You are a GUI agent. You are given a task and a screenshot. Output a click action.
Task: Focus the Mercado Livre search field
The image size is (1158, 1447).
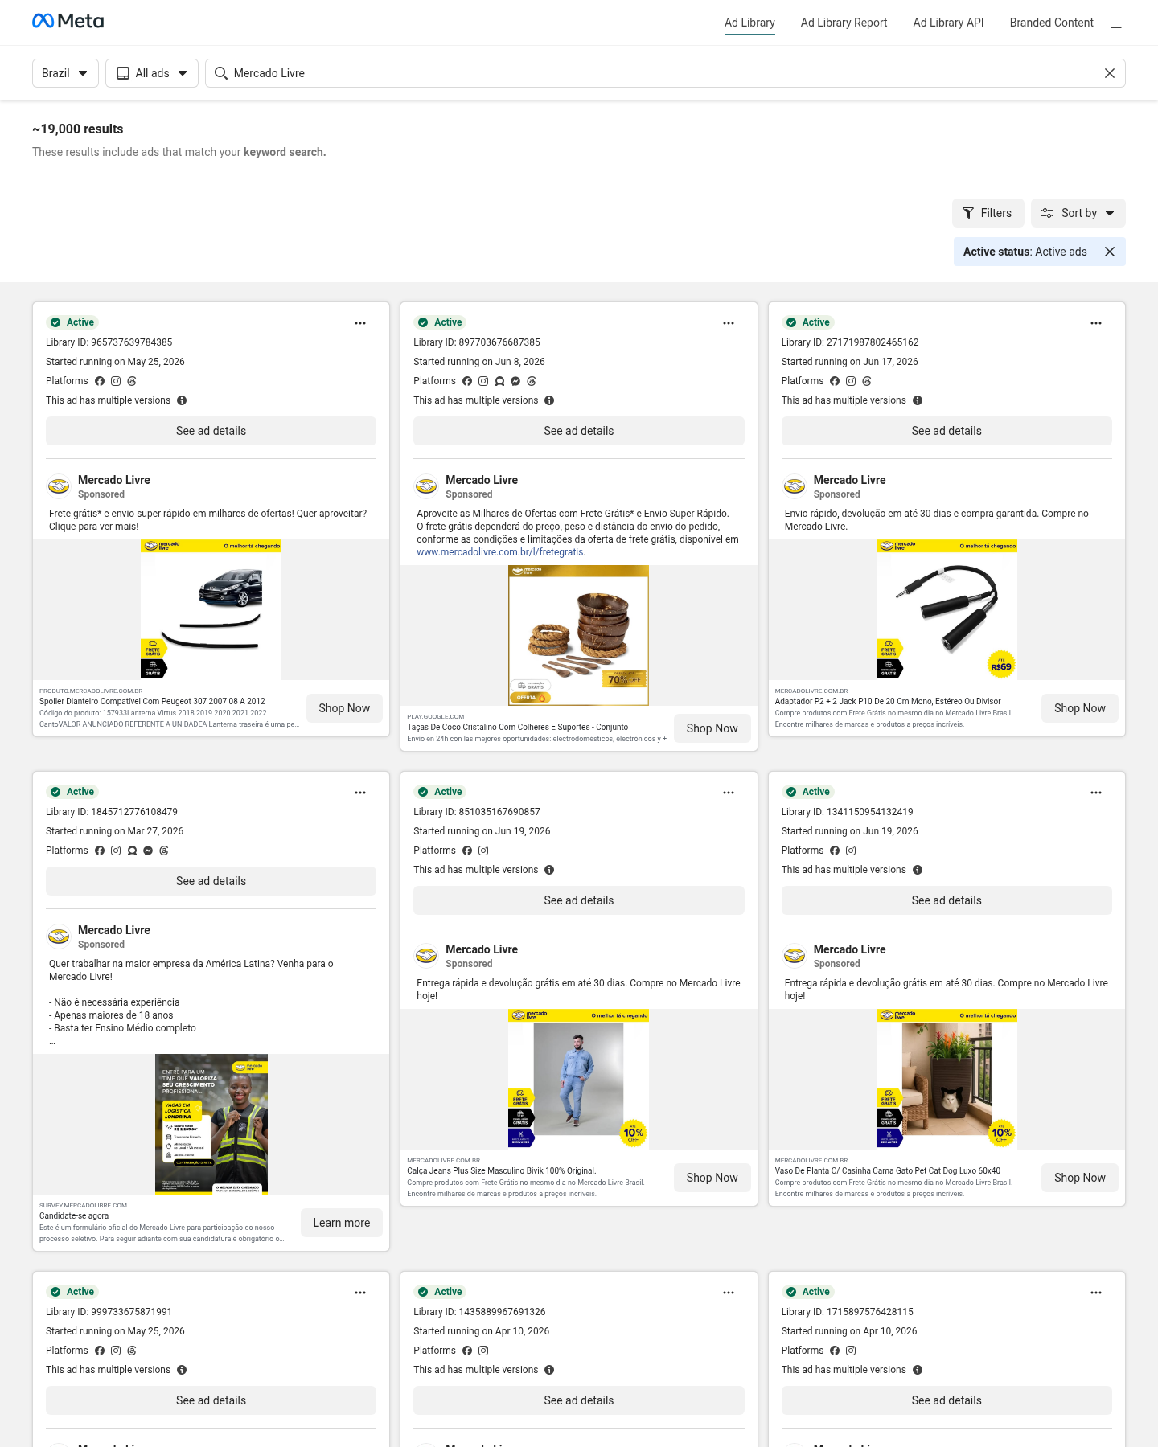point(665,73)
